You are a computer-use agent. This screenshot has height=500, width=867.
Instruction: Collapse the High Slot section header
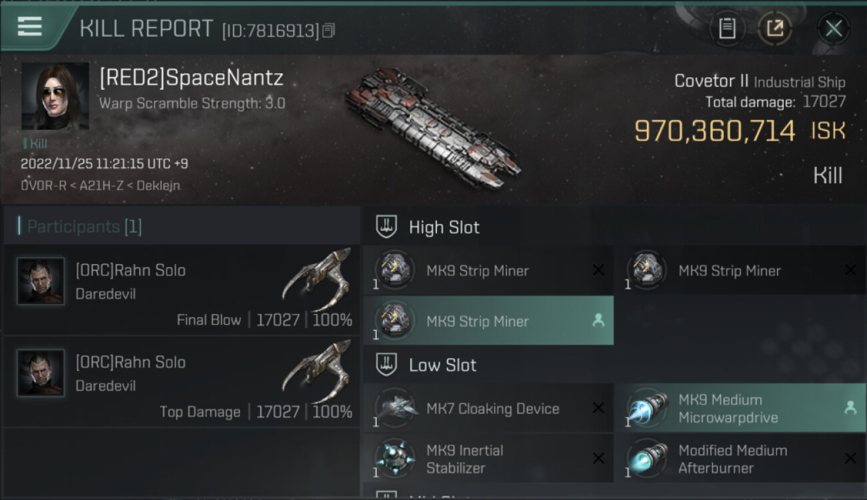(x=614, y=227)
